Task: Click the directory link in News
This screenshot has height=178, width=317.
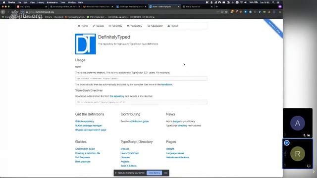Action: coord(183,126)
